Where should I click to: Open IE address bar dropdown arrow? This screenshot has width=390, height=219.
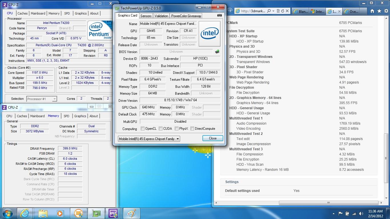(x=273, y=11)
